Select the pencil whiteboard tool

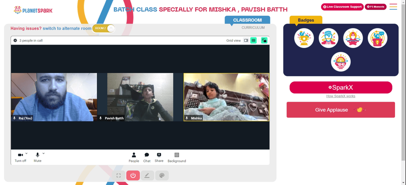coord(147,175)
